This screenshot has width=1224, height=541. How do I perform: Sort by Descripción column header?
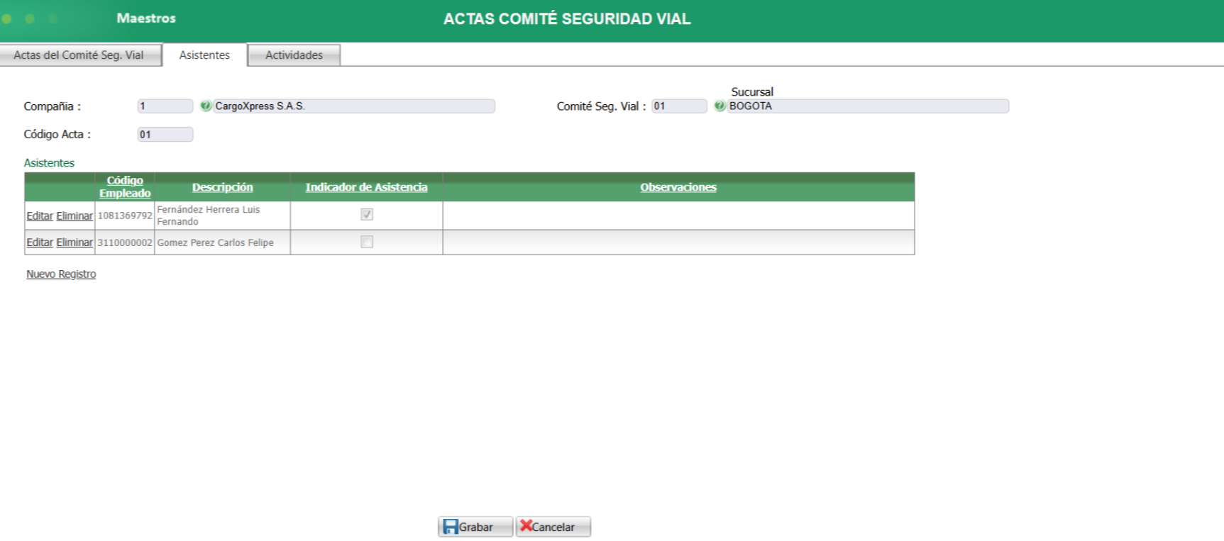pos(222,187)
